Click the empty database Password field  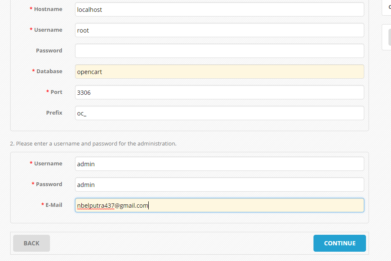tap(219, 51)
